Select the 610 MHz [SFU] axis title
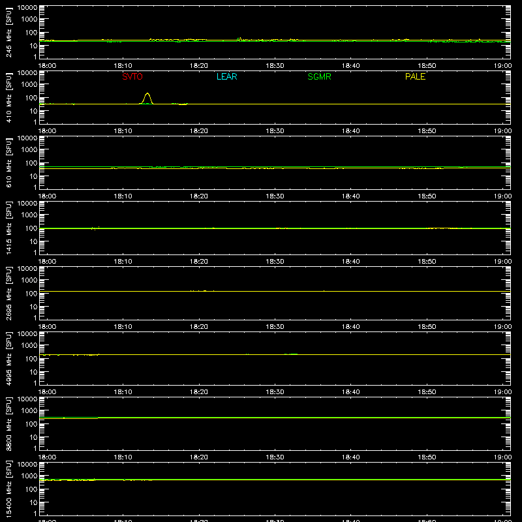 [9, 162]
